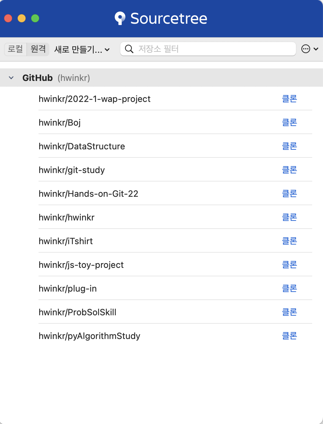The height and width of the screenshot is (424, 323).
Task: Click the red close window button
Action: (x=8, y=18)
